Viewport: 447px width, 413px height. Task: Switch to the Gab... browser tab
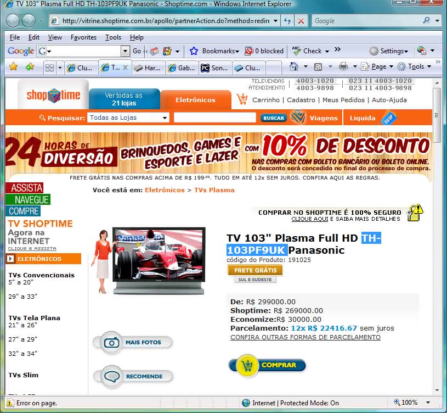point(182,68)
